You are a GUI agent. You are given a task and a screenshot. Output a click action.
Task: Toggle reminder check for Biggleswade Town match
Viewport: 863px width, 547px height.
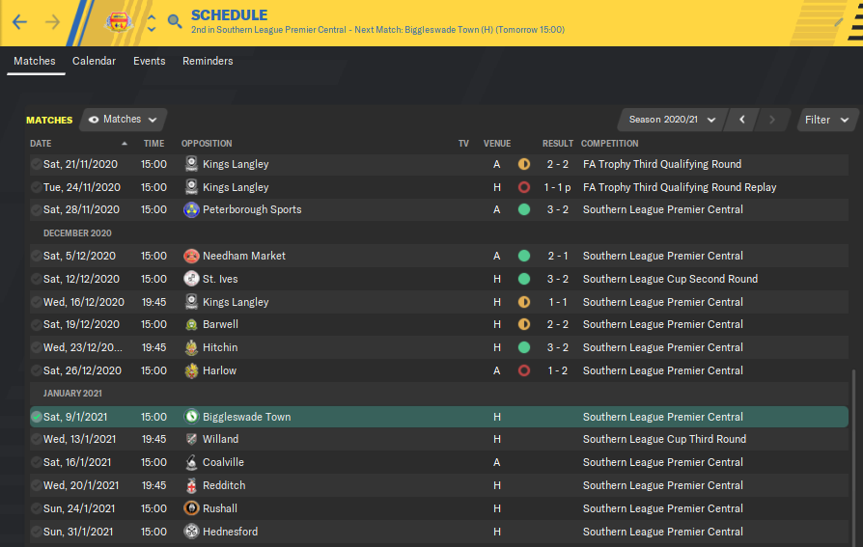[x=37, y=417]
